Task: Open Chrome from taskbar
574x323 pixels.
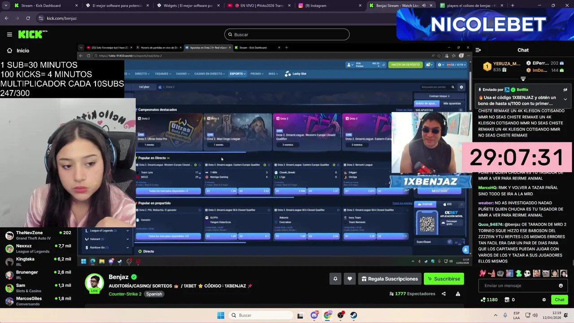Action: (327, 315)
